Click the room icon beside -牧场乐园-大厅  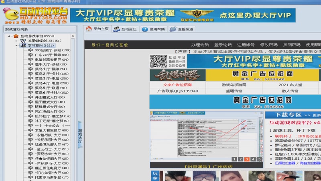[x=30, y=140]
